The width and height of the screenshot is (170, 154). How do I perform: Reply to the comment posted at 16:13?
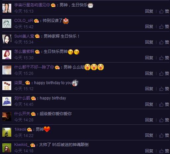pyautogui.click(x=149, y=11)
